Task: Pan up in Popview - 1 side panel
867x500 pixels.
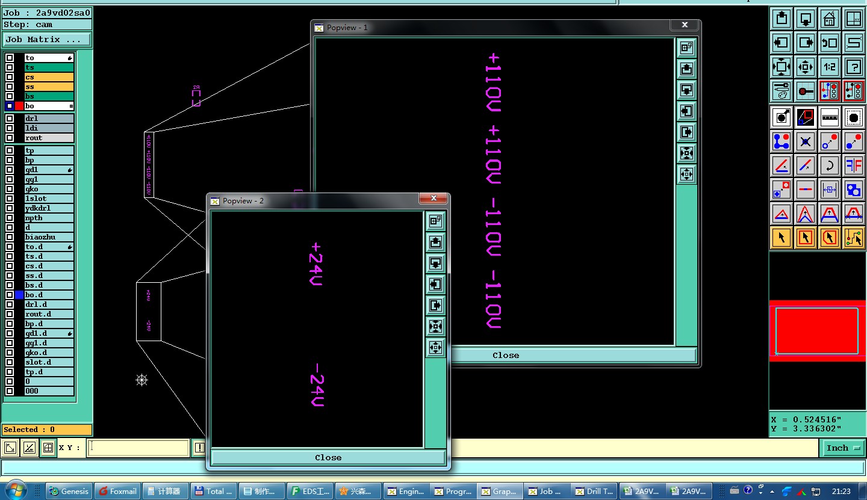Action: pyautogui.click(x=686, y=69)
